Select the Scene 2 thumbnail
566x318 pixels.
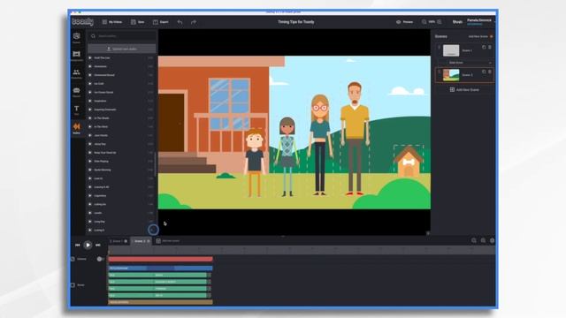[x=451, y=75]
